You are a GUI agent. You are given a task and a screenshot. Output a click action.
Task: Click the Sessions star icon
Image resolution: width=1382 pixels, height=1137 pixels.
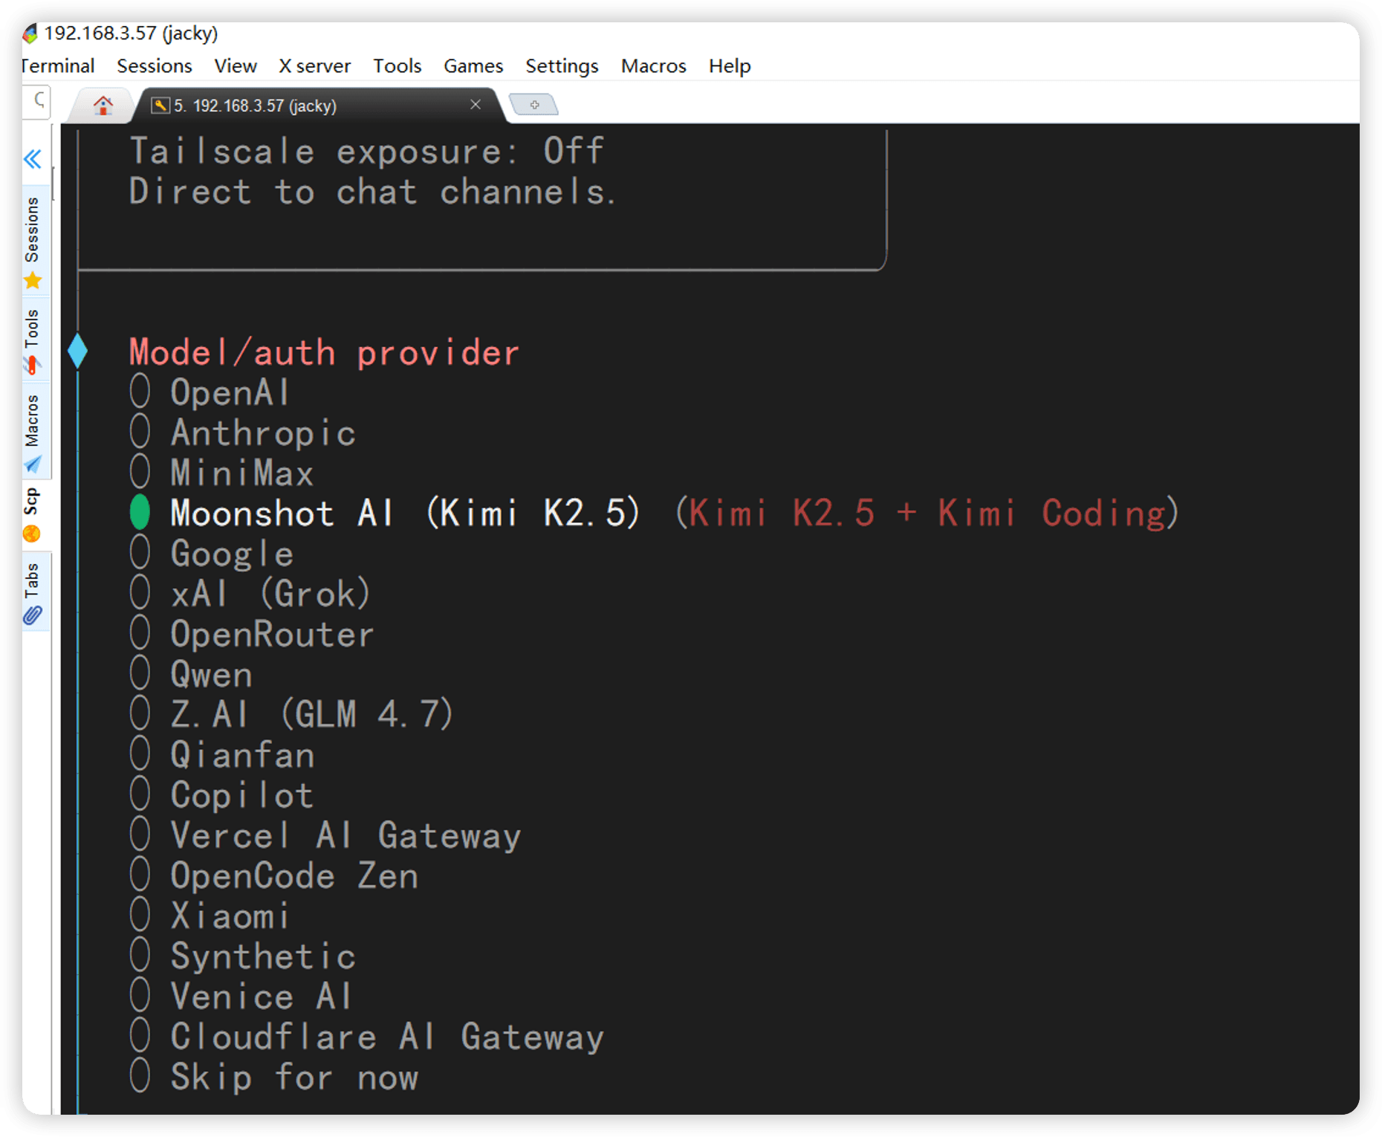pos(33,281)
